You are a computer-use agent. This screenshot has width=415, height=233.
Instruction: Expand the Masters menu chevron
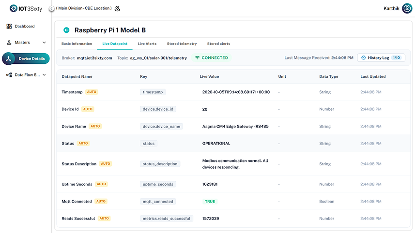[x=44, y=42]
